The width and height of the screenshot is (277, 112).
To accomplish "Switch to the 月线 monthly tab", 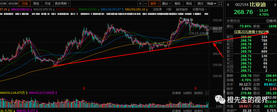I will (x=47, y=4).
